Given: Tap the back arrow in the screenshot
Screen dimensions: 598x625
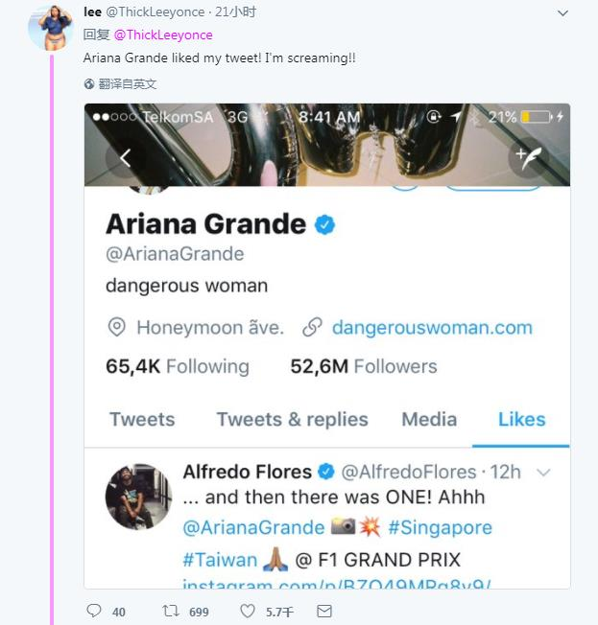Looking at the screenshot, I should pyautogui.click(x=126, y=158).
